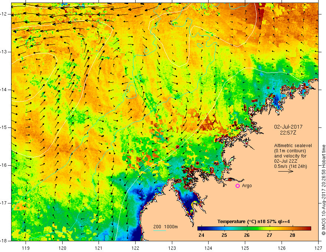Click the 200 1000m depth legend text
The image size is (326, 252).
tap(166, 227)
